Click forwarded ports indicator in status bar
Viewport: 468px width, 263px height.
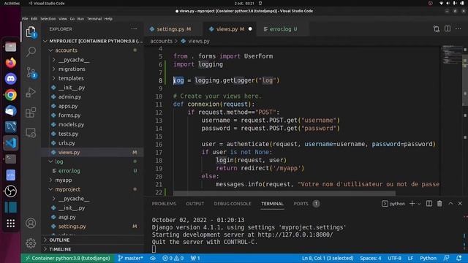(195, 258)
